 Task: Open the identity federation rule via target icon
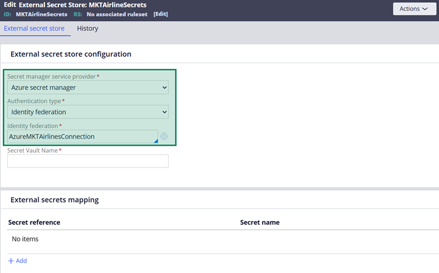coord(164,136)
